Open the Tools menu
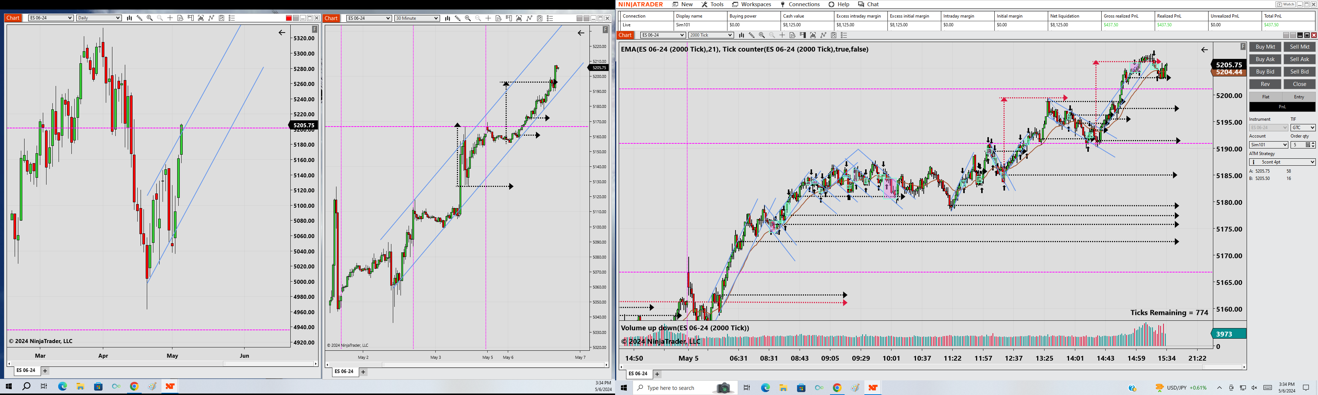 click(713, 4)
